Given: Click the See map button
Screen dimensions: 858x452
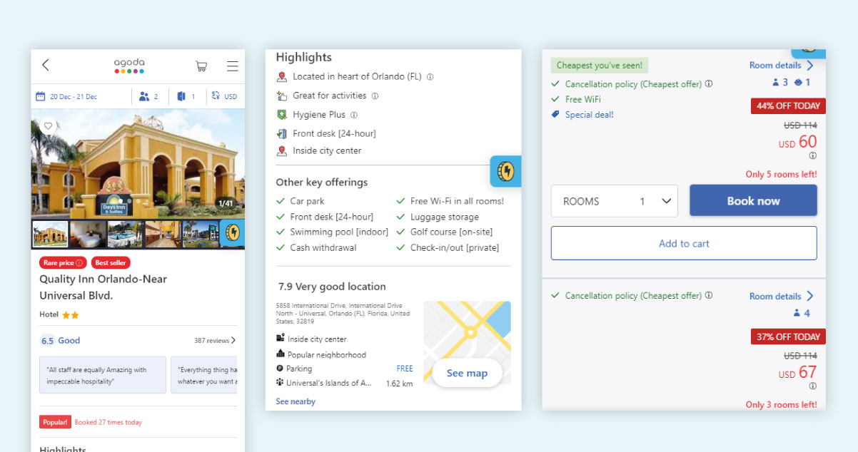Looking at the screenshot, I should (467, 374).
